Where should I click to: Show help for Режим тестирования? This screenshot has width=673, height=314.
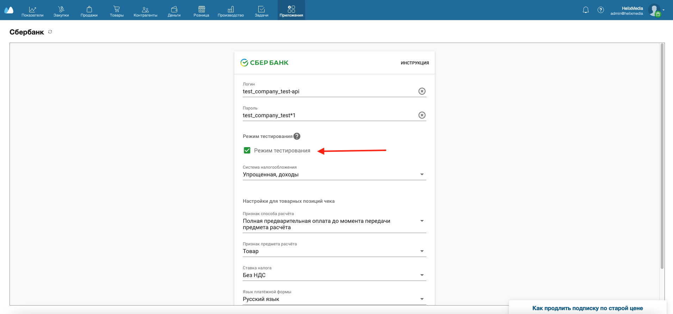coord(297,136)
